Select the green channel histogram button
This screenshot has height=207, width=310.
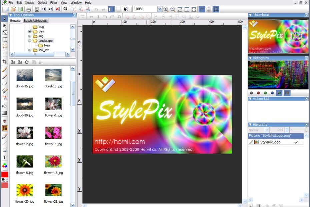click(265, 93)
